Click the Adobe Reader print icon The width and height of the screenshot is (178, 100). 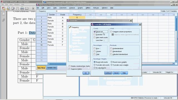pyautogui.click(x=22, y=8)
